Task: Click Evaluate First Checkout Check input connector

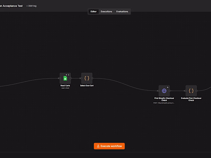Action: (x=186, y=91)
